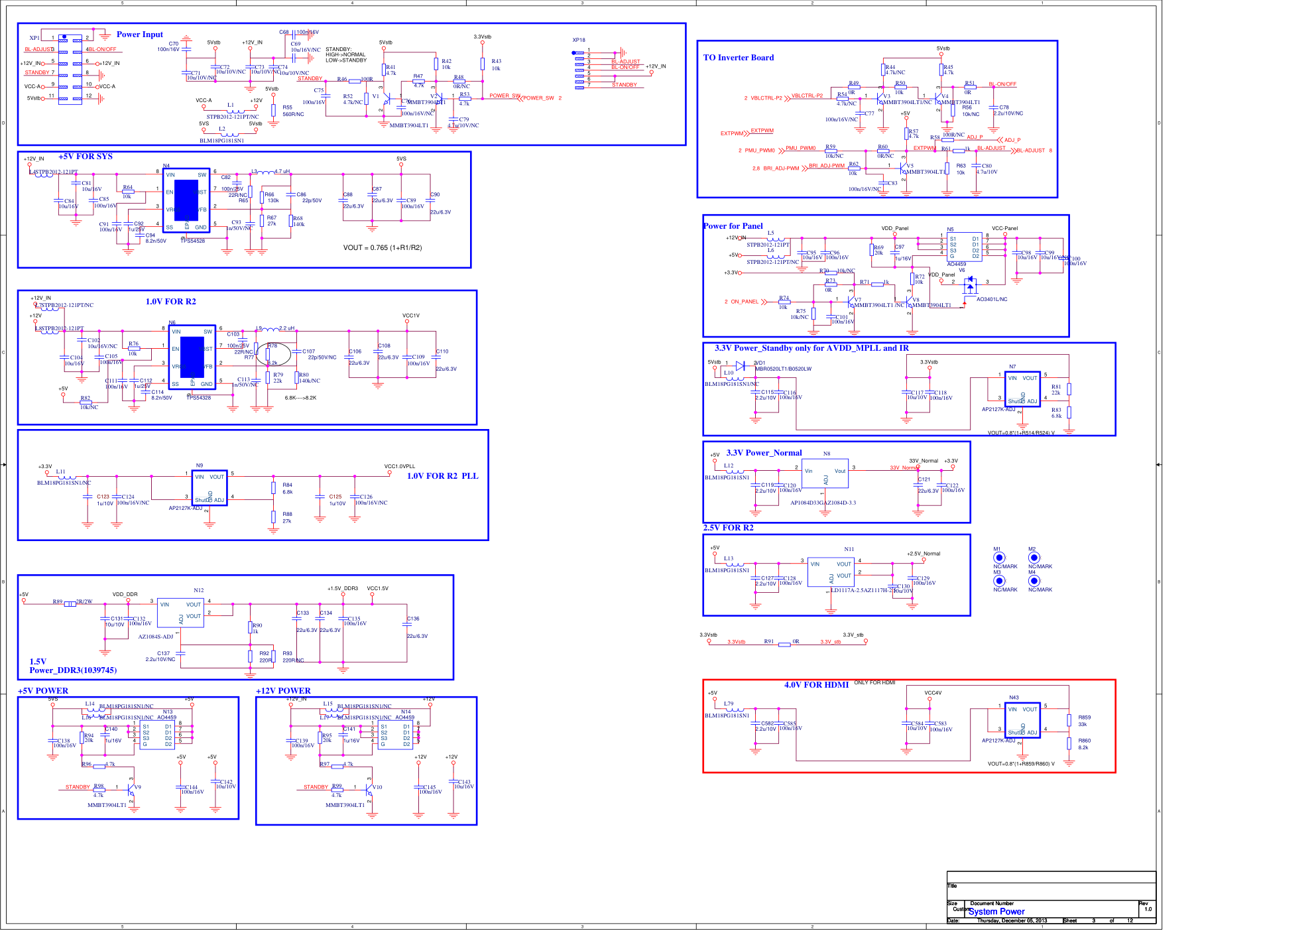1316x931 pixels.
Task: Click the 'VCC1.0VPLL' net label
Action: tap(400, 467)
